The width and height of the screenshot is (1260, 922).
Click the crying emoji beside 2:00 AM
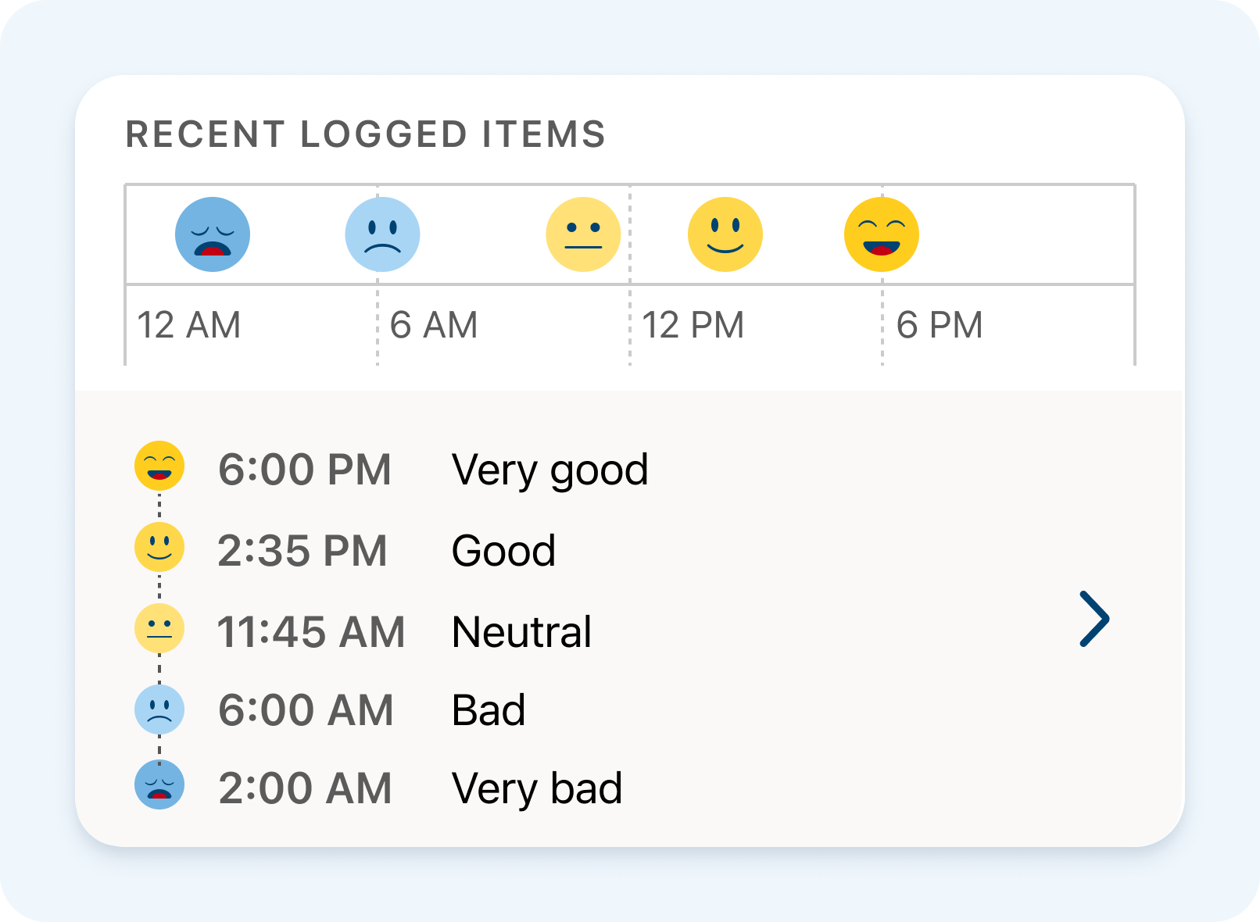[159, 784]
